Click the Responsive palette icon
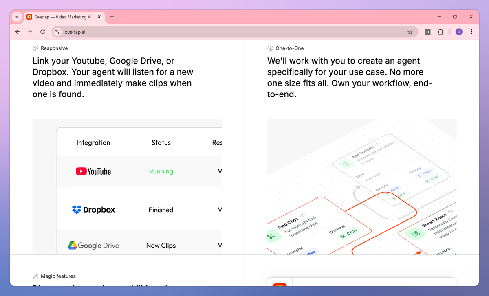 coord(35,48)
